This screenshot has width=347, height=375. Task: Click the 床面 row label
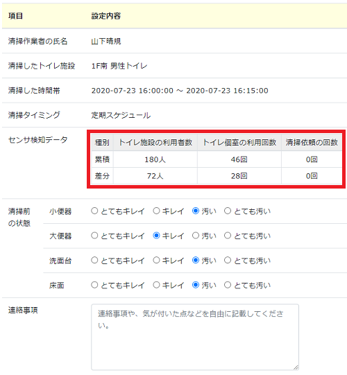point(57,286)
